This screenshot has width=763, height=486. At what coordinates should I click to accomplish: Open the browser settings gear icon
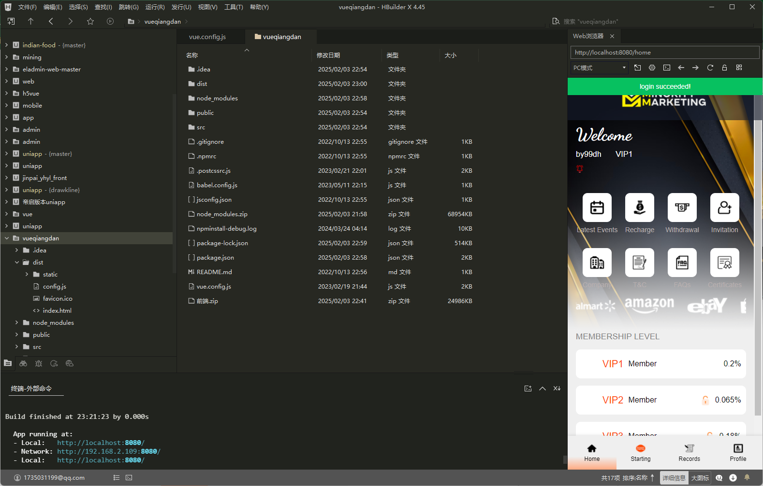pos(652,68)
